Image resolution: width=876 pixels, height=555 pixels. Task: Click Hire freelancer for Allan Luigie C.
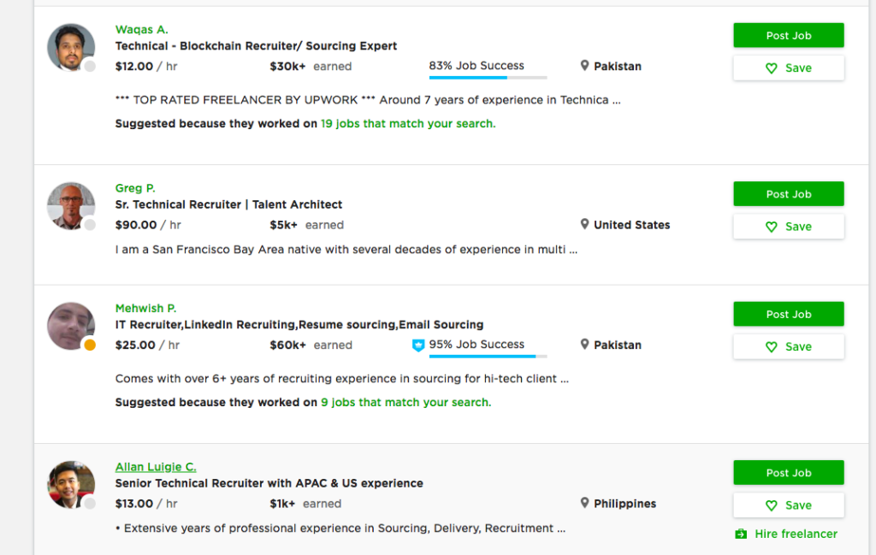coord(793,534)
